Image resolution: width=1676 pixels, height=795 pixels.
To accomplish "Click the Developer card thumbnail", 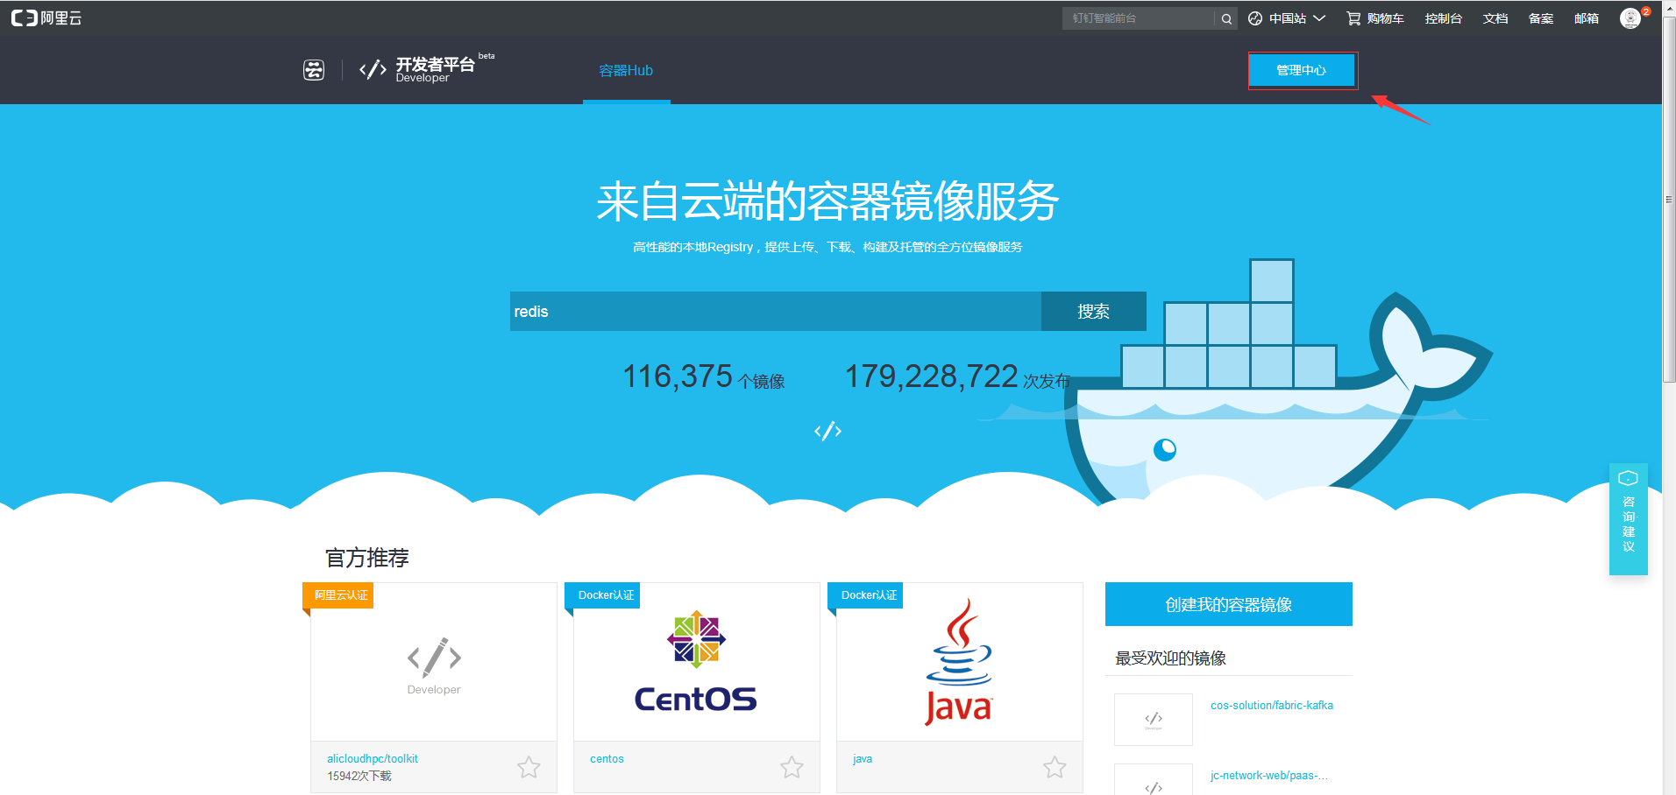I will 434,666.
